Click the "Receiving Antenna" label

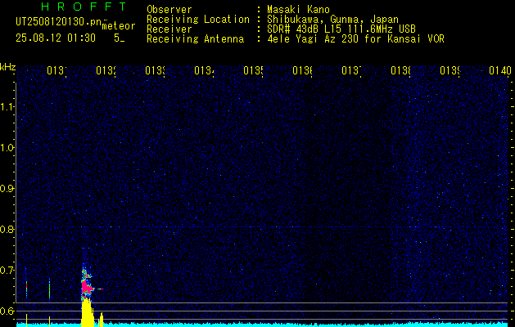click(195, 39)
